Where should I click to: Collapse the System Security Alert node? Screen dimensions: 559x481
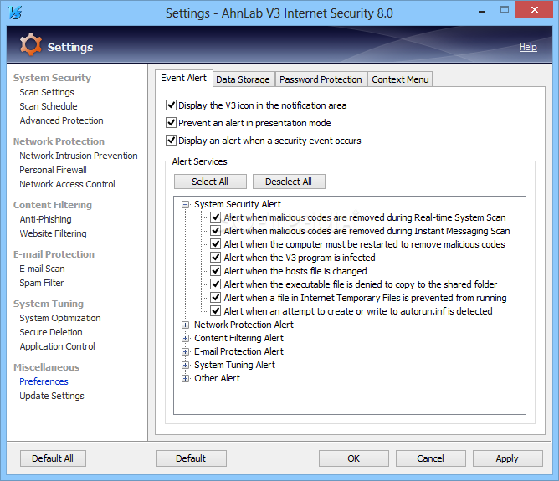click(185, 204)
